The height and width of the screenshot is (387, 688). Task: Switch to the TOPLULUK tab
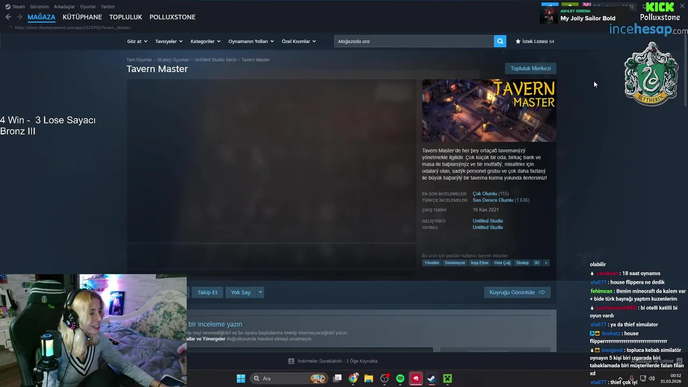coord(126,17)
